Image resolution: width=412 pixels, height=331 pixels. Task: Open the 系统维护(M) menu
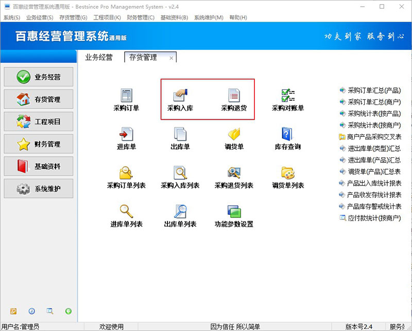pyautogui.click(x=209, y=17)
